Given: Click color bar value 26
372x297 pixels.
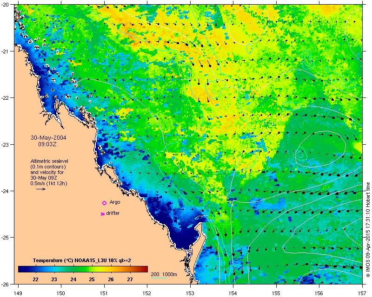Looking at the screenshot, I should (x=111, y=279).
